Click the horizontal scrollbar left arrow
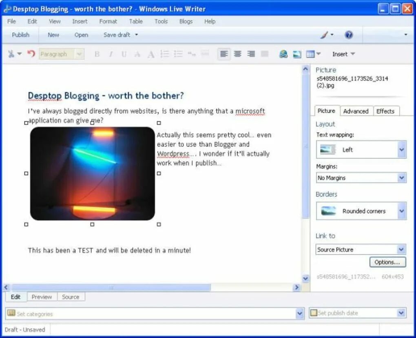416x338 pixels. click(x=7, y=287)
